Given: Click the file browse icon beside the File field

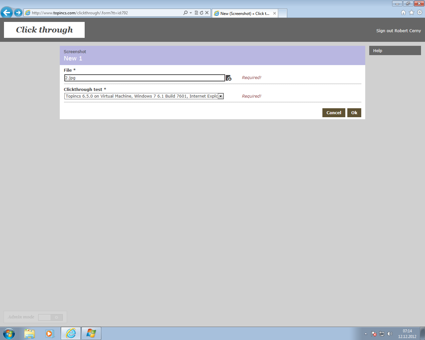Looking at the screenshot, I should click(x=228, y=78).
